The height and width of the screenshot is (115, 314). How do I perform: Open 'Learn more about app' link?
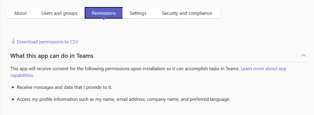coord(263,69)
